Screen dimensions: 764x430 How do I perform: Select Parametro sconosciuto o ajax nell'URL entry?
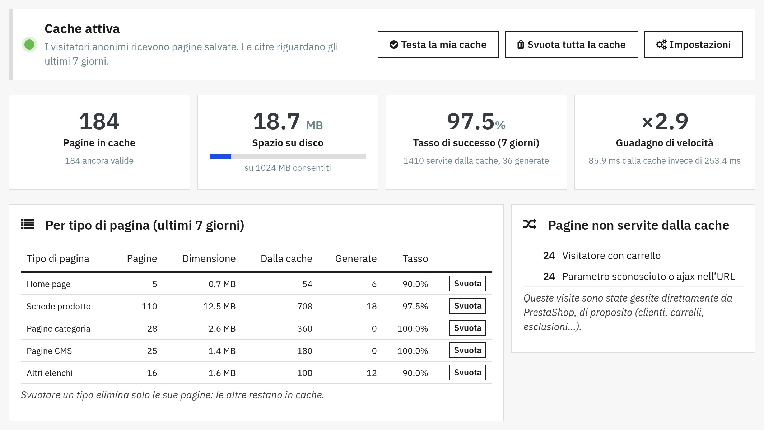(x=633, y=276)
